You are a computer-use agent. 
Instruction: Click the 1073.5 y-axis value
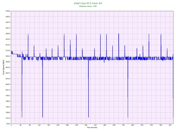[x=8, y=118]
